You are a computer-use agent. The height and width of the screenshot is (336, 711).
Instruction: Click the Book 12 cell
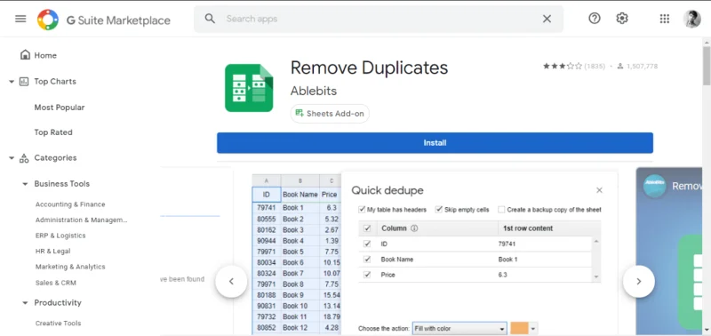(300, 327)
